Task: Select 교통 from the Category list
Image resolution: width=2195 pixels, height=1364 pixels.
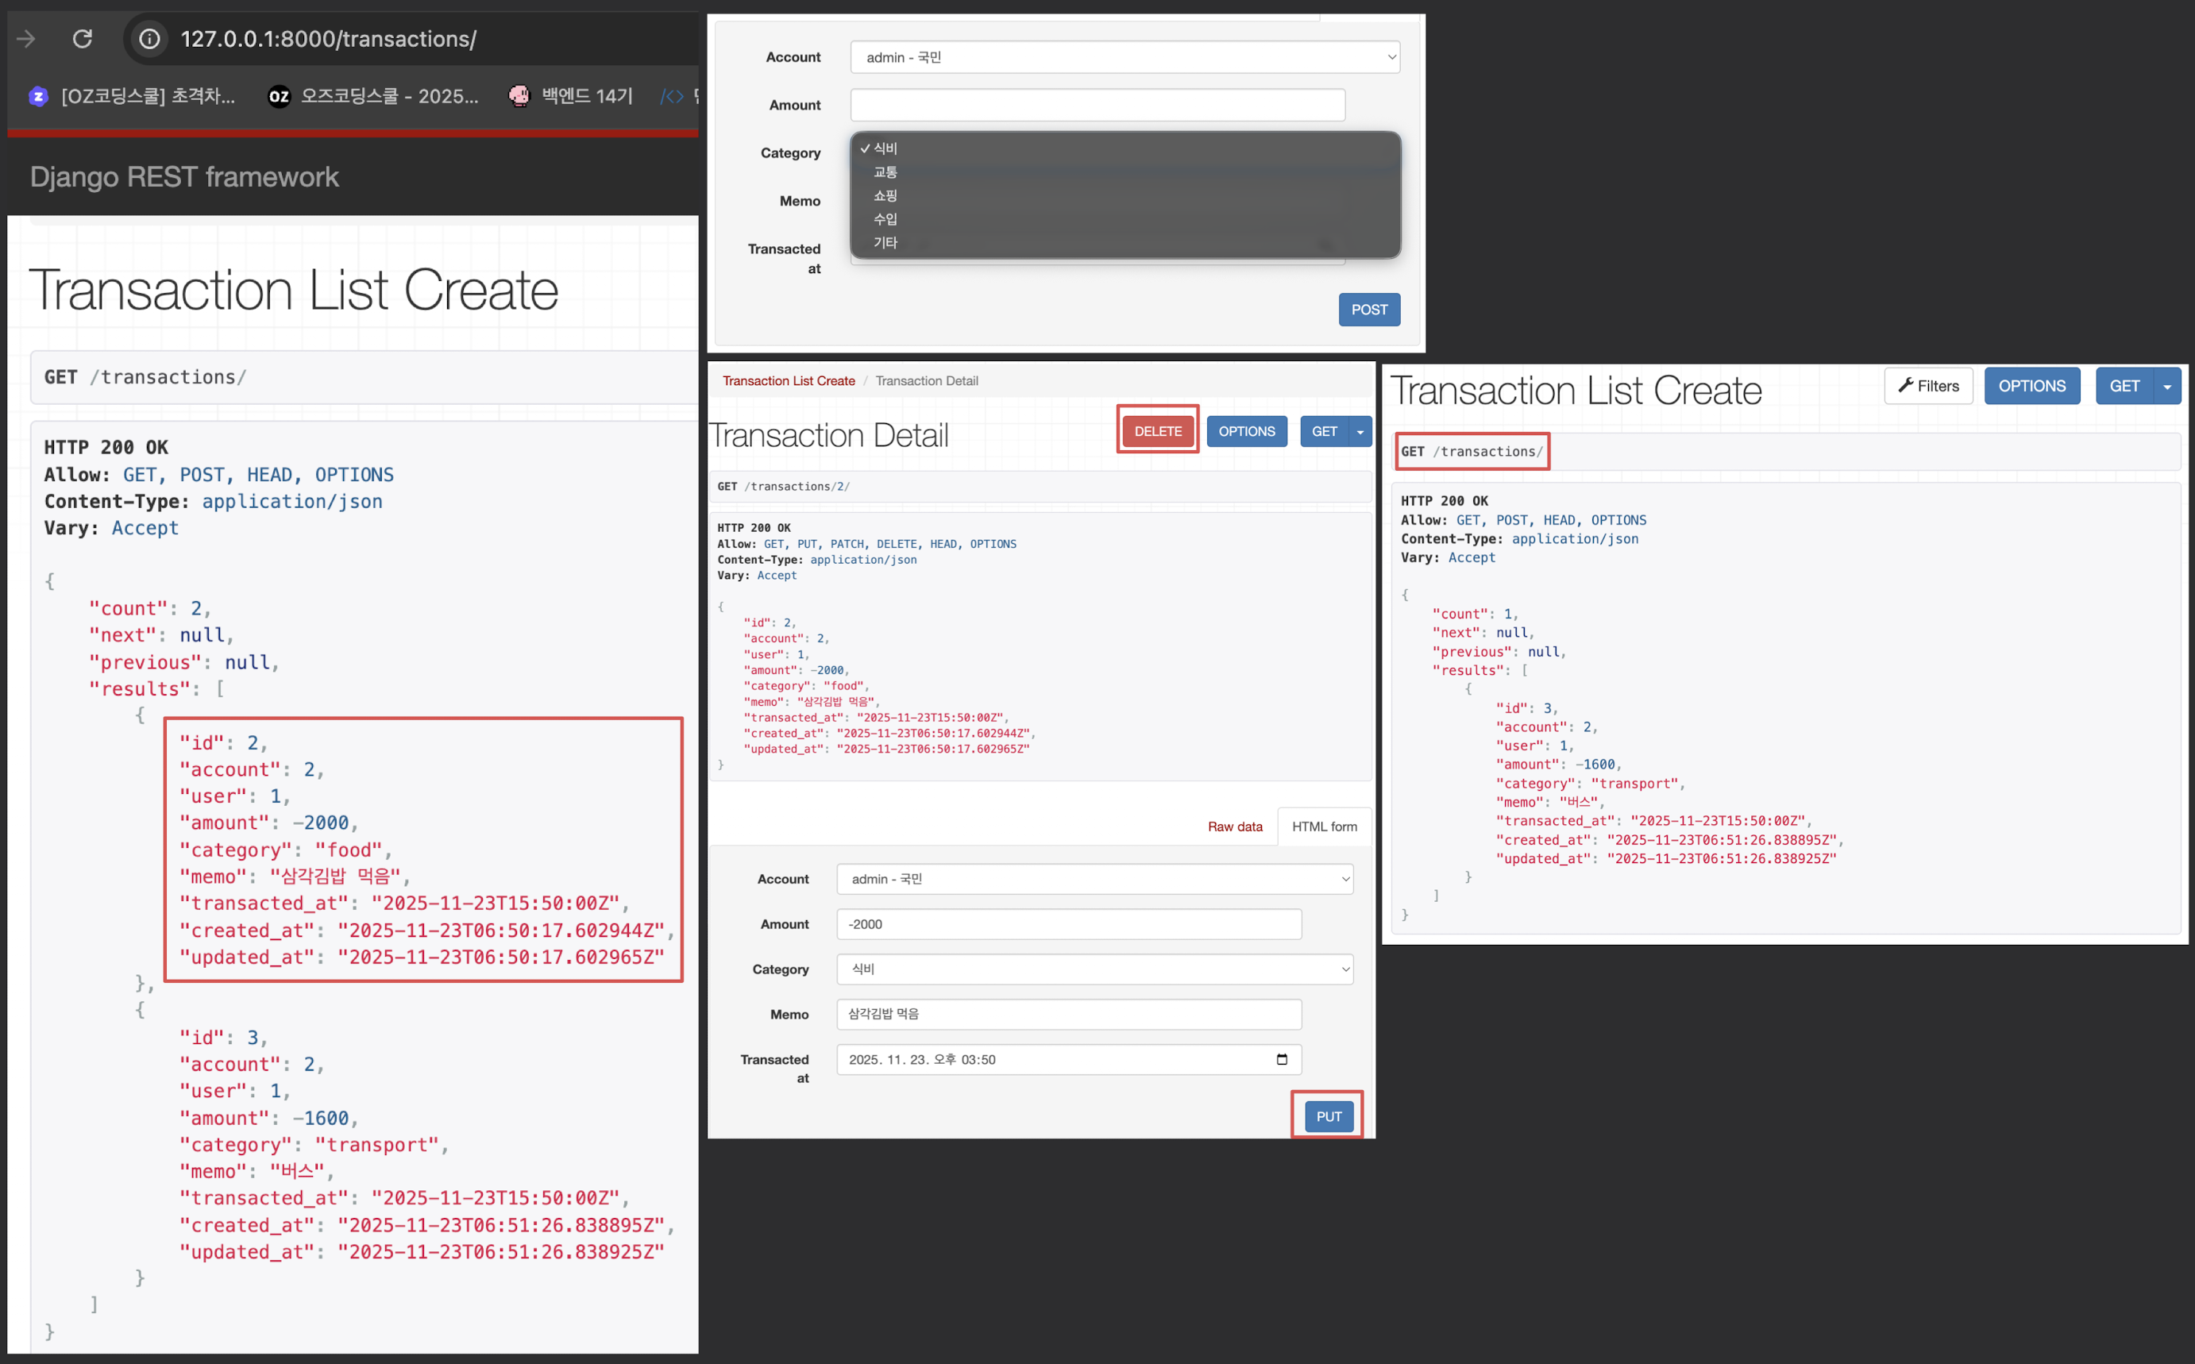Action: [885, 172]
